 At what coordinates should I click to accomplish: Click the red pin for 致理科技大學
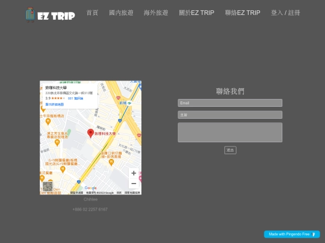[90, 133]
